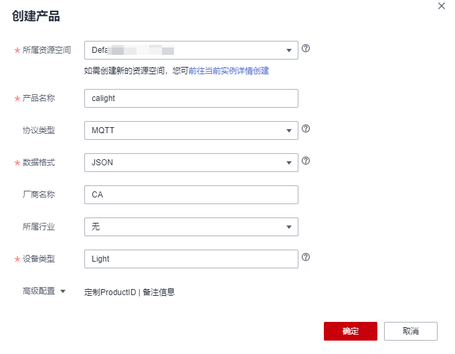Click the red 确定 confirm button
The width and height of the screenshot is (455, 354).
(x=350, y=331)
